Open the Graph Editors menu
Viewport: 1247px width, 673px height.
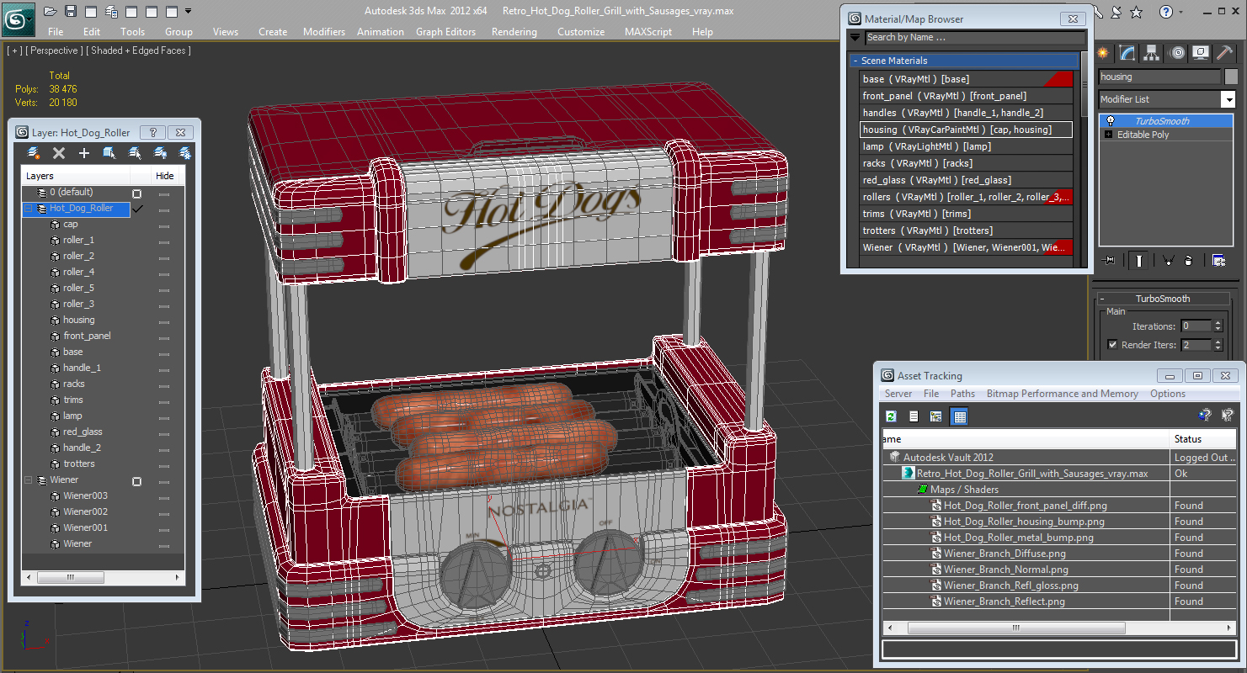[x=445, y=32]
